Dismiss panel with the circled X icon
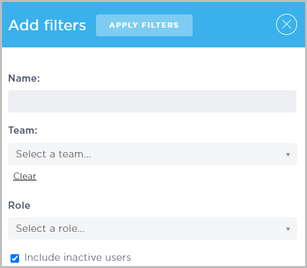Screen dimensions: 307x268 [287, 24]
